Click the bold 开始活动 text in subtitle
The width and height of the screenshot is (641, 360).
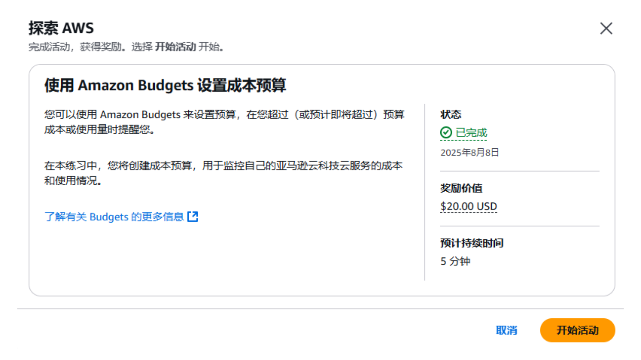[x=175, y=47]
